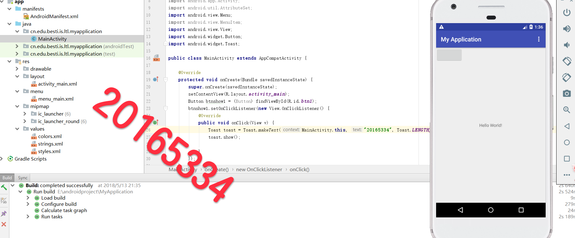Open strings.xml file

pos(50,144)
